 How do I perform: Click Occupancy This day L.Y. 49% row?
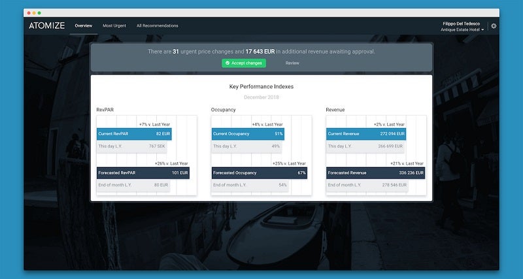point(246,146)
